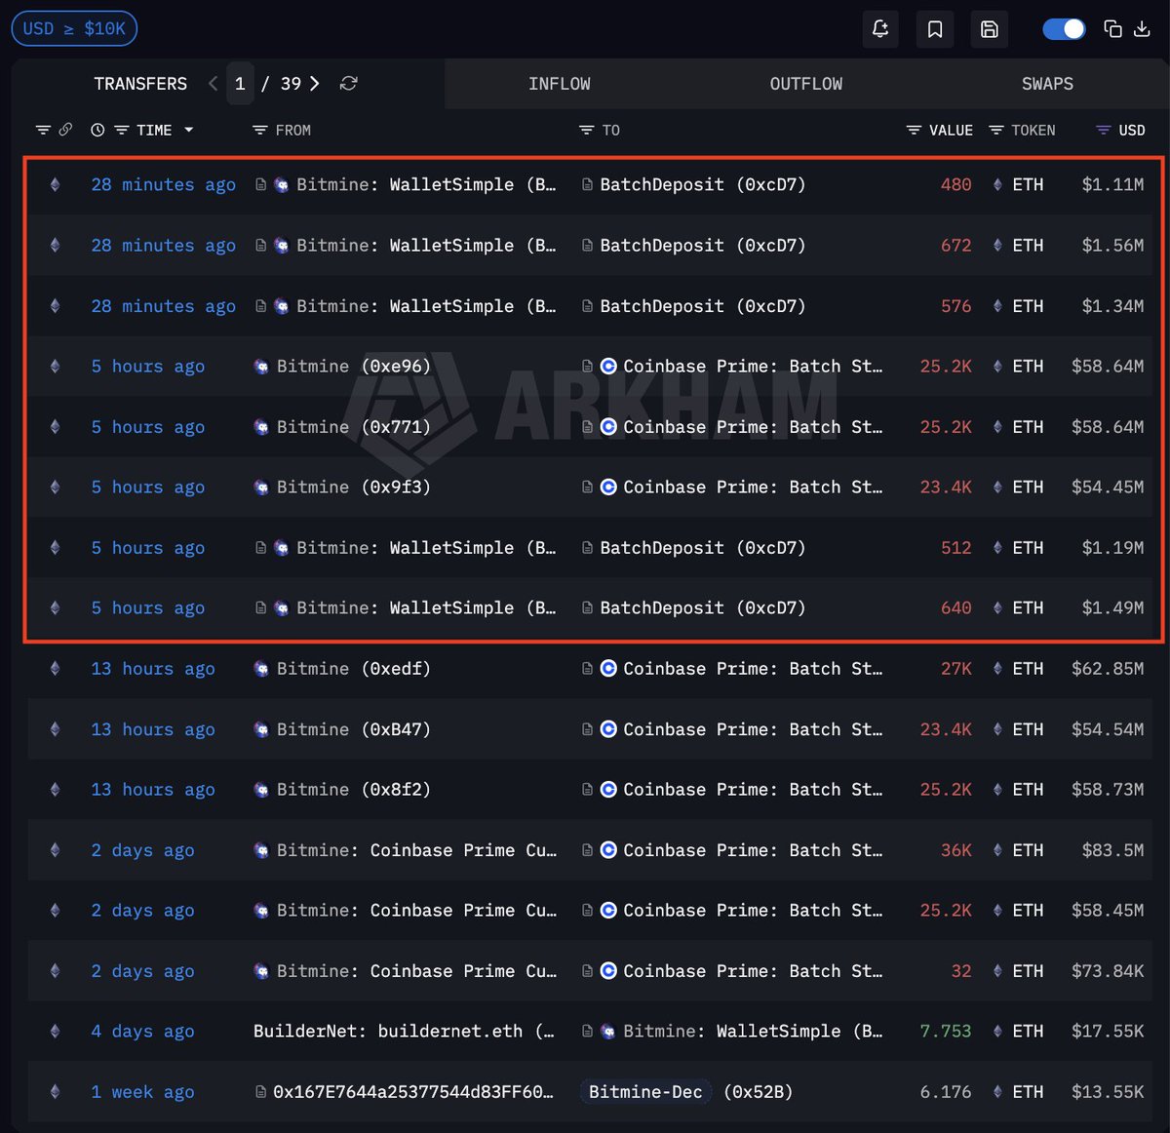Click the contract icon before 0x167E7644 address
The height and width of the screenshot is (1133, 1170).
pyautogui.click(x=260, y=1091)
